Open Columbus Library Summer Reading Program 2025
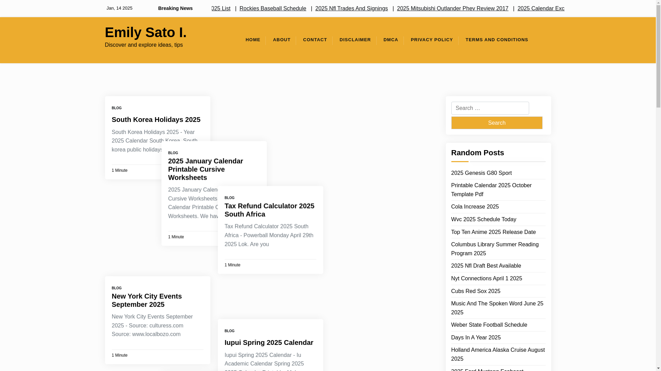 [x=495, y=249]
